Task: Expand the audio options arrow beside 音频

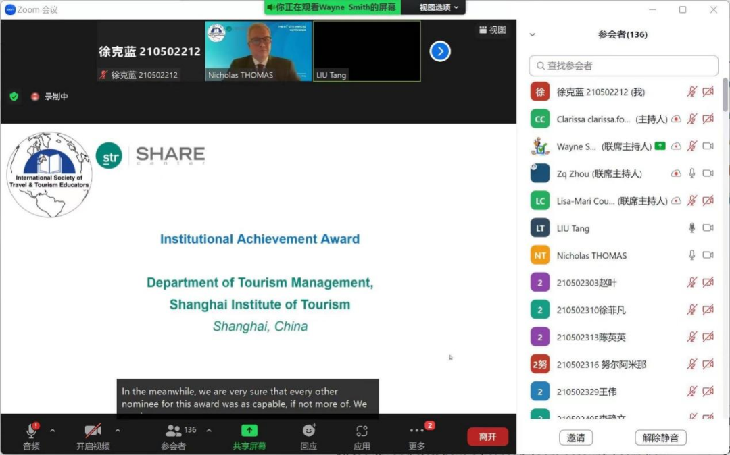Action: pos(53,431)
